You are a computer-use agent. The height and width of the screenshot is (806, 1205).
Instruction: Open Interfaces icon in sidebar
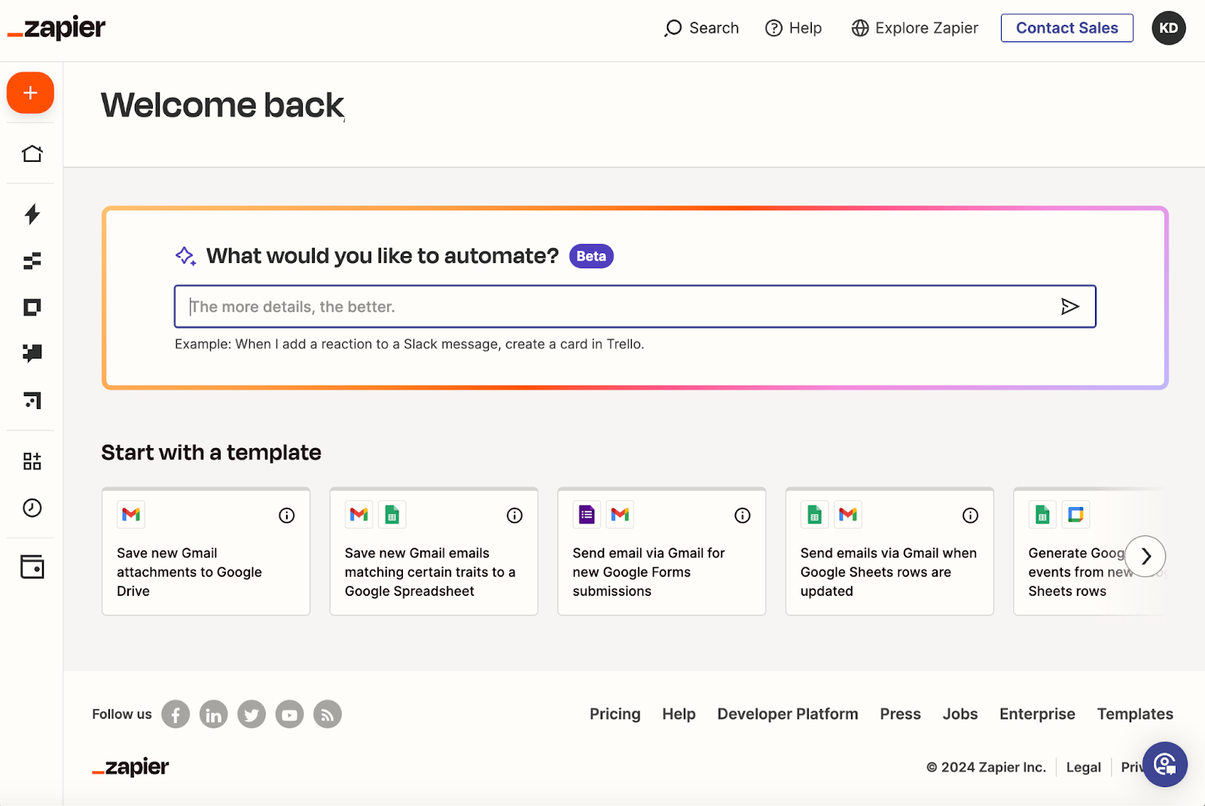(32, 307)
